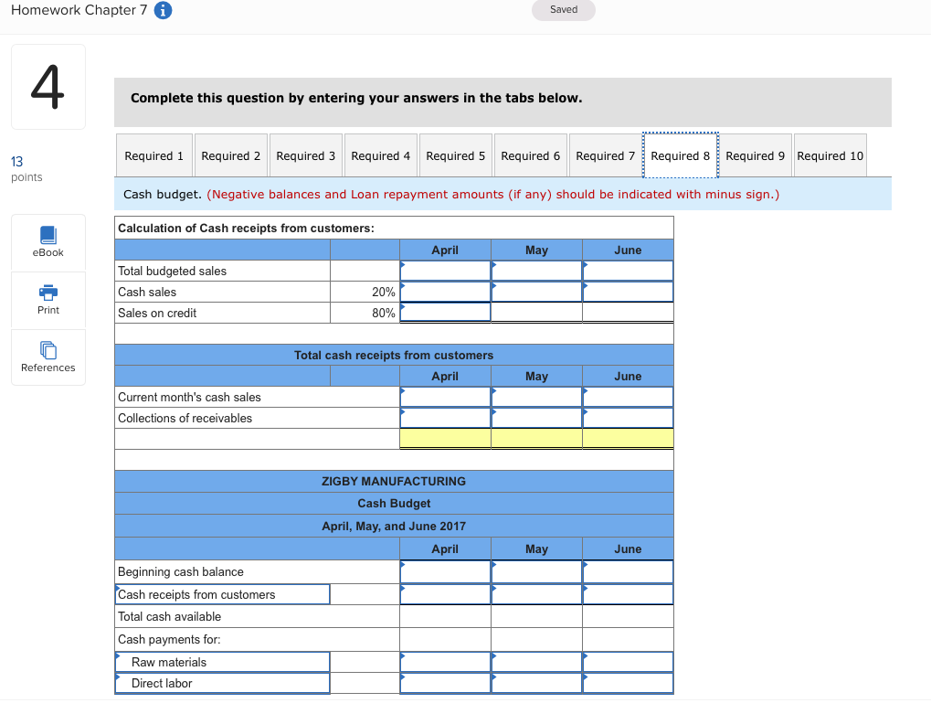Go to the Required 10 tab

[830, 155]
